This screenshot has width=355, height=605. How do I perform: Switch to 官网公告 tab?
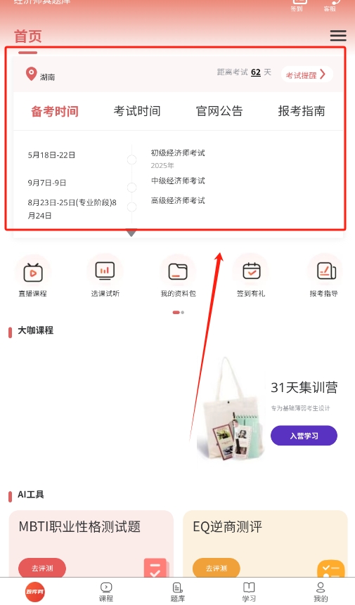coord(219,111)
